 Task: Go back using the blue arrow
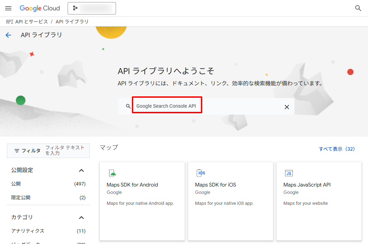(8, 35)
